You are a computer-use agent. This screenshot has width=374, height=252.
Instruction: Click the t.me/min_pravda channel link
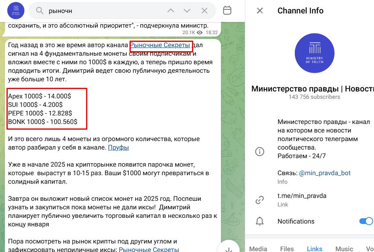pyautogui.click(x=302, y=196)
